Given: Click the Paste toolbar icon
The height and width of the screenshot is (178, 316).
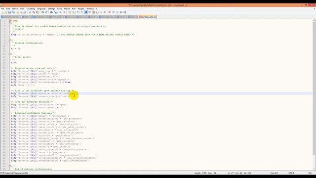Looking at the screenshot, I should coord(38,12).
